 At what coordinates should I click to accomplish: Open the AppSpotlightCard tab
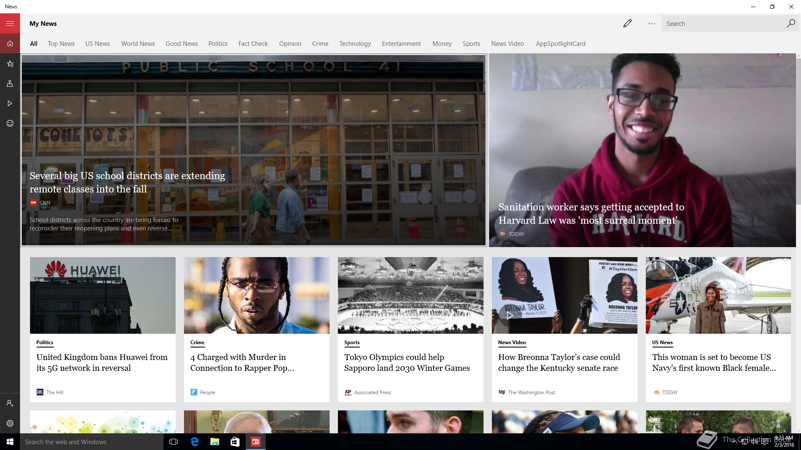coord(561,44)
